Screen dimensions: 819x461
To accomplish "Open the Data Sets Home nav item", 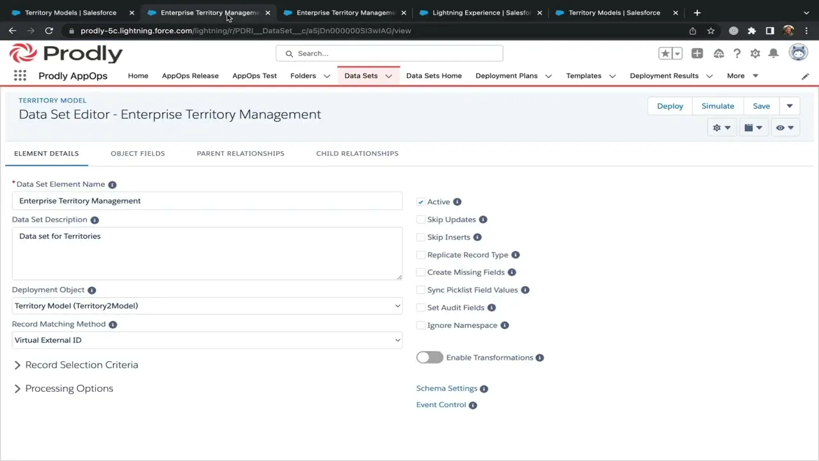I will point(434,76).
